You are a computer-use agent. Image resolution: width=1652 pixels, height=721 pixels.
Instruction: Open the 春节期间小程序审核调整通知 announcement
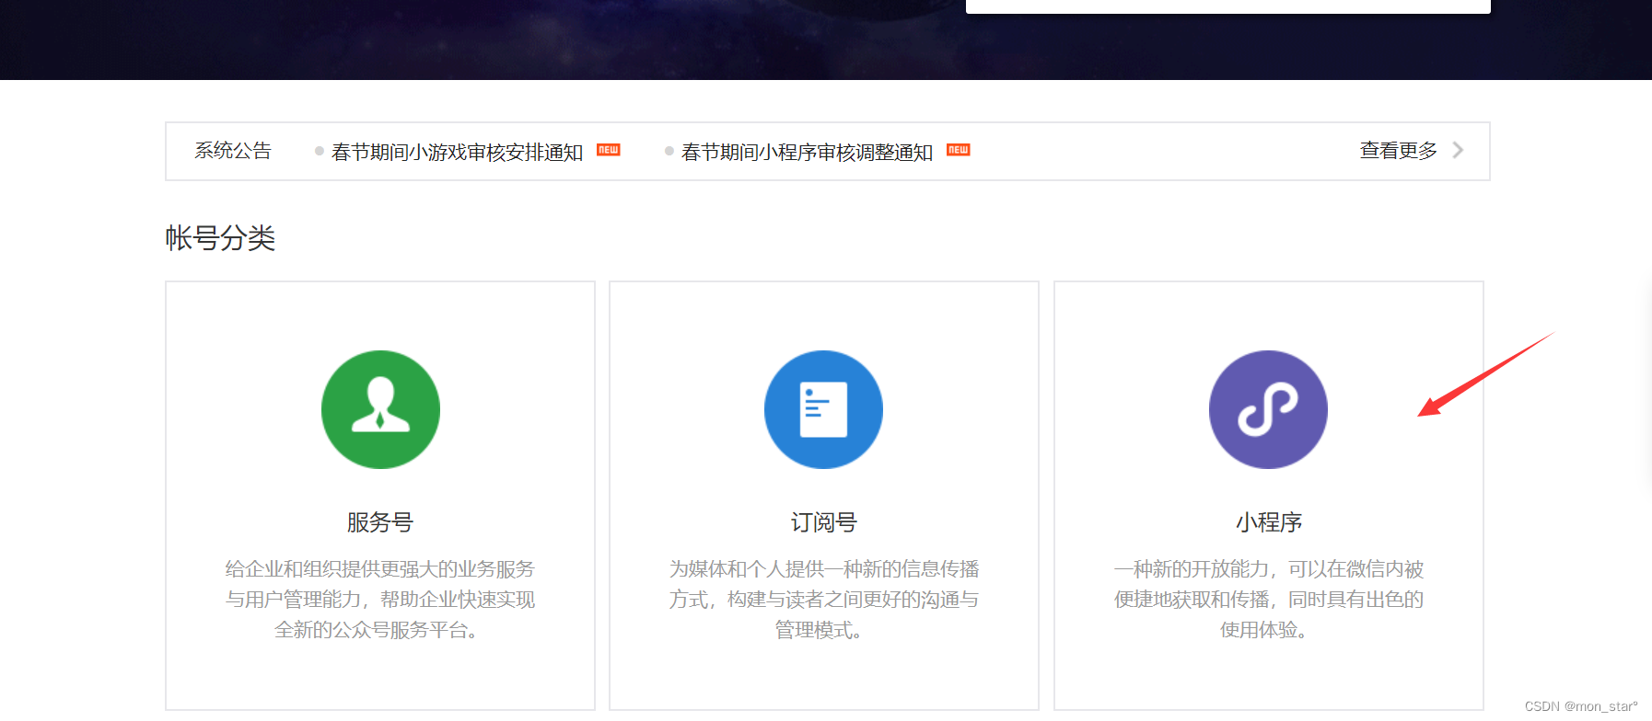pos(807,152)
